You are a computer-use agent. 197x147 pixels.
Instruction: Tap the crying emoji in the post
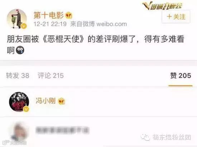pos(20,51)
